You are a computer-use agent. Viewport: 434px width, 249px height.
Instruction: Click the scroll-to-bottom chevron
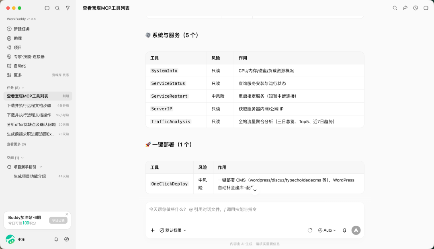click(255, 190)
